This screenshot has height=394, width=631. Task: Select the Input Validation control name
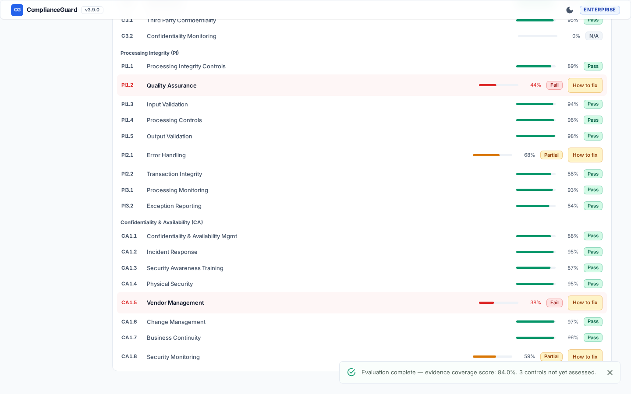click(167, 104)
